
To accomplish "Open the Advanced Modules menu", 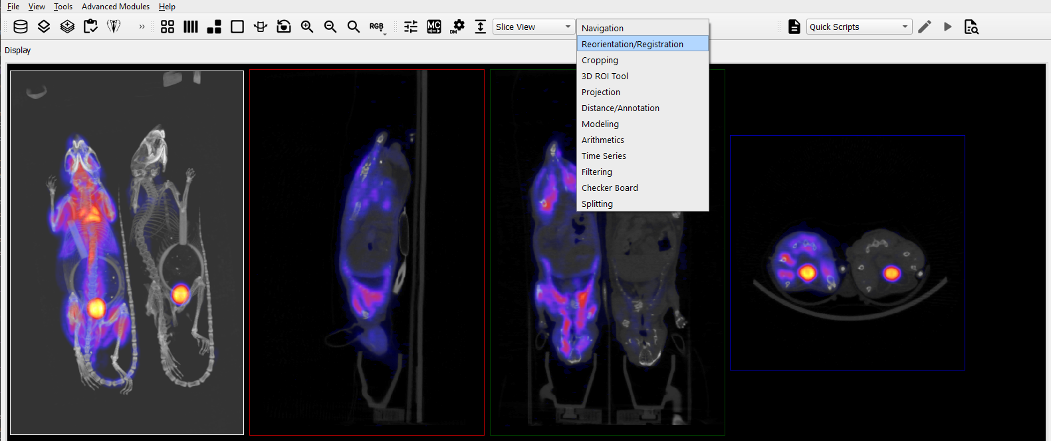I will [116, 7].
